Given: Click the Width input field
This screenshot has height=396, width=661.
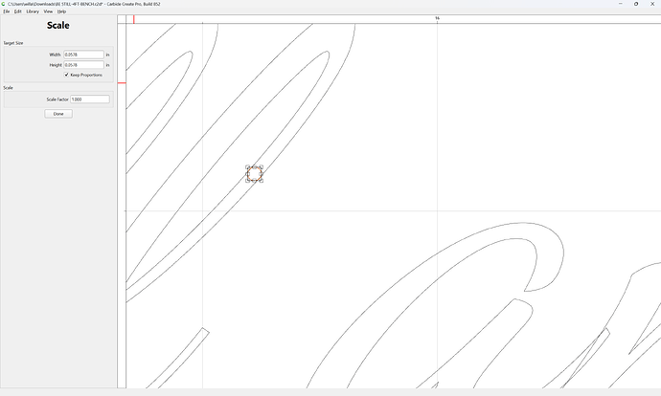Looking at the screenshot, I should coord(83,55).
